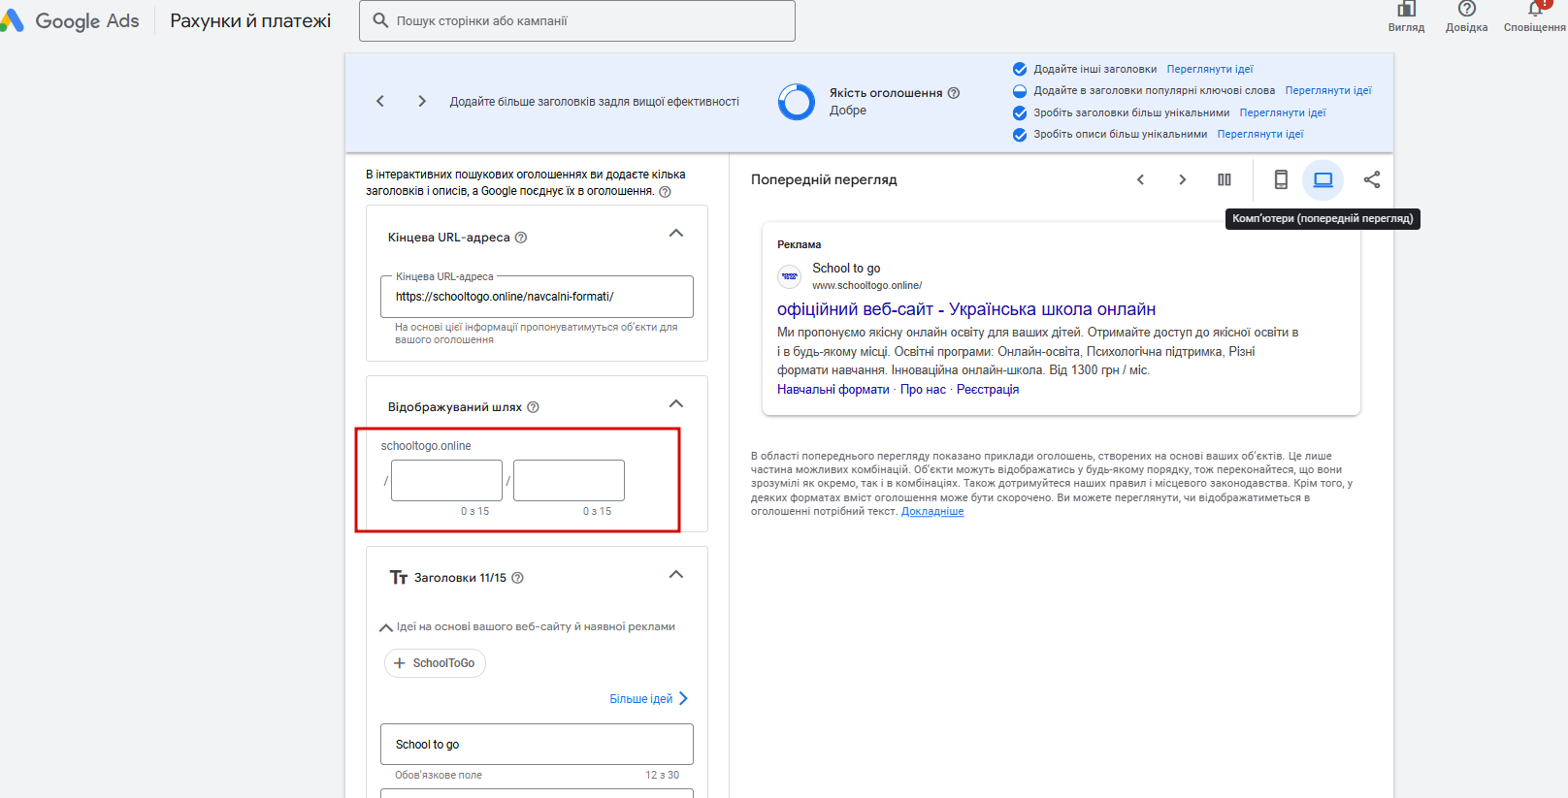This screenshot has height=798, width=1568.
Task: Click checkmark beside Зробіть заголовки більш унікальними
Action: pos(1020,112)
